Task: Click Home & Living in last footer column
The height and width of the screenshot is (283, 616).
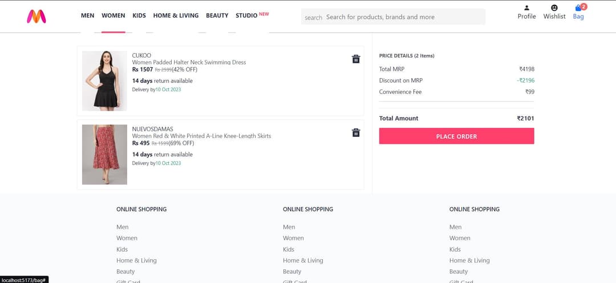Action: click(469, 260)
